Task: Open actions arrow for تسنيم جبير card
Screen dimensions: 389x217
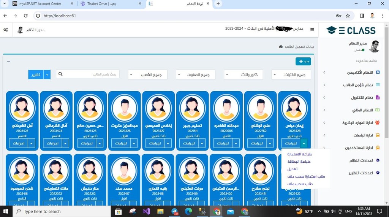Action: coord(202,143)
